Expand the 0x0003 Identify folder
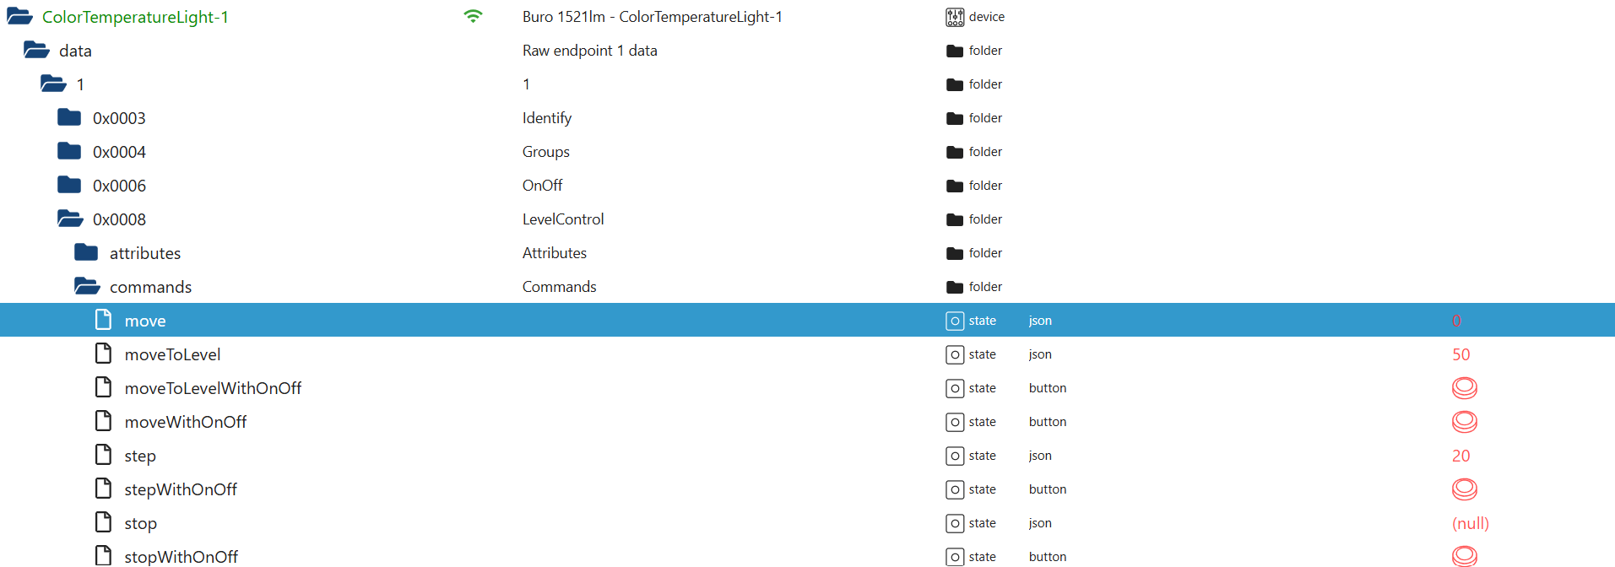The image size is (1615, 567). coord(69,118)
